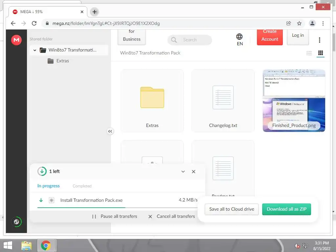Click Chrome icon in taskbar
This screenshot has width=336, height=252.
pyautogui.click(x=46, y=245)
